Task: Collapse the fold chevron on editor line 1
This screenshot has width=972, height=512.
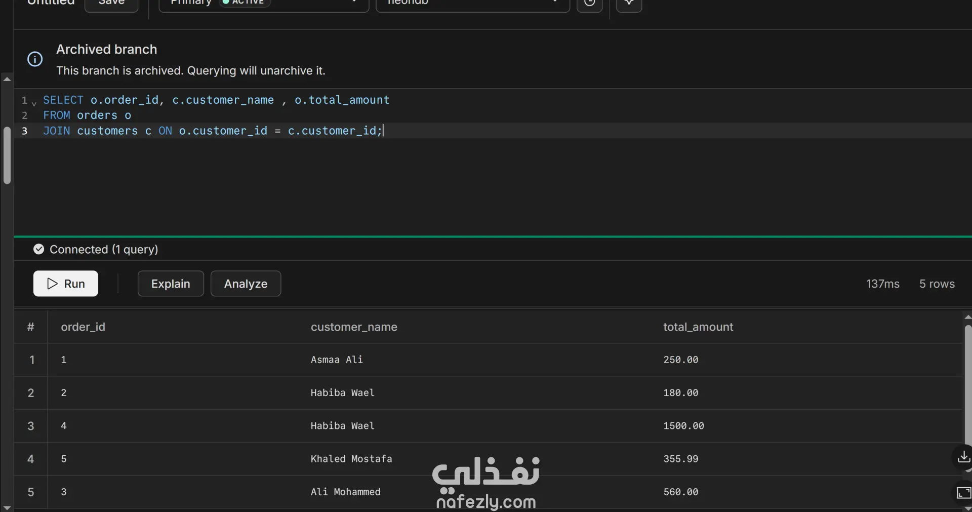Action: coord(34,103)
